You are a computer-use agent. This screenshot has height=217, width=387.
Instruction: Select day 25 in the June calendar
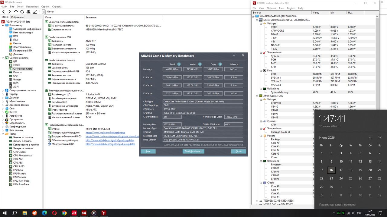pos(351,178)
